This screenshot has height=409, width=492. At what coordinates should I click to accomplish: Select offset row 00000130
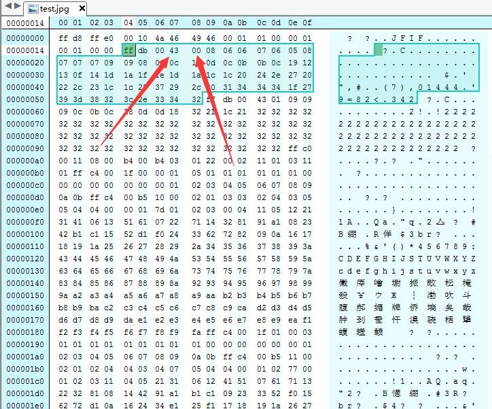(x=25, y=271)
